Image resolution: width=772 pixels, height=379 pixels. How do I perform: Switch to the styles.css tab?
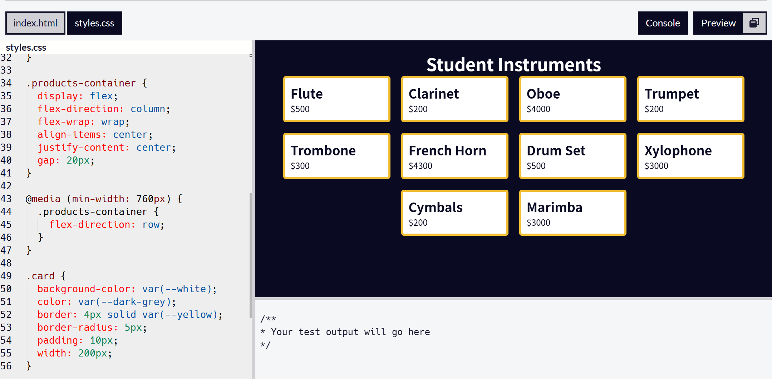94,23
